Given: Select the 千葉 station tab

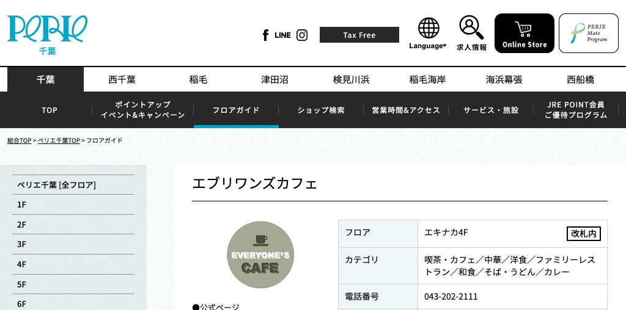Looking at the screenshot, I should coord(45,80).
